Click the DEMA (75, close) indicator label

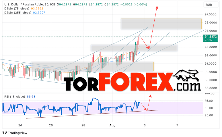[x=17, y=9]
